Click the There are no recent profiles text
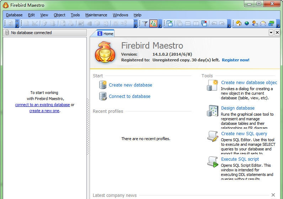The height and width of the screenshot is (199, 283). [x=146, y=139]
